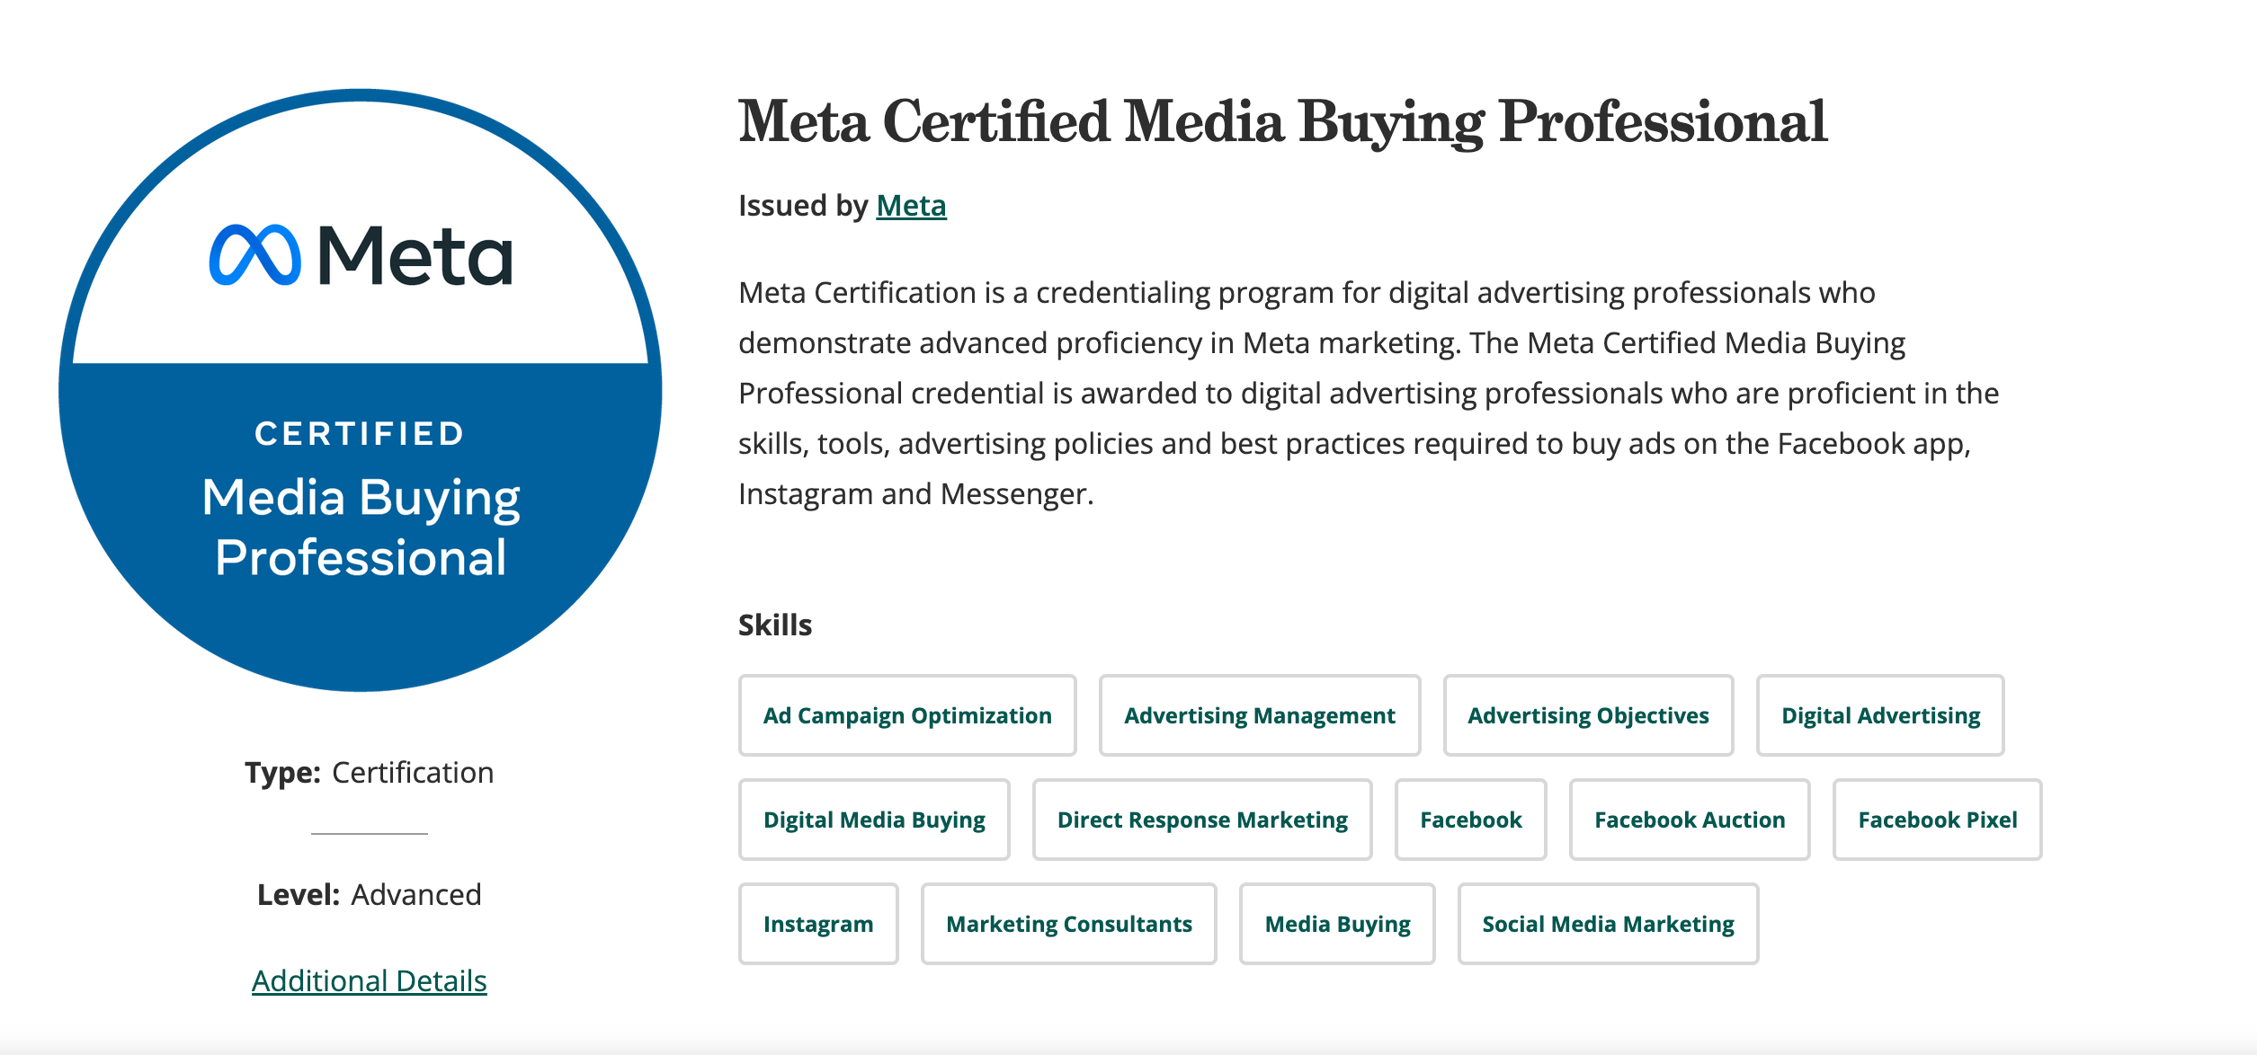
Task: Open the Additional Details link
Action: point(369,980)
